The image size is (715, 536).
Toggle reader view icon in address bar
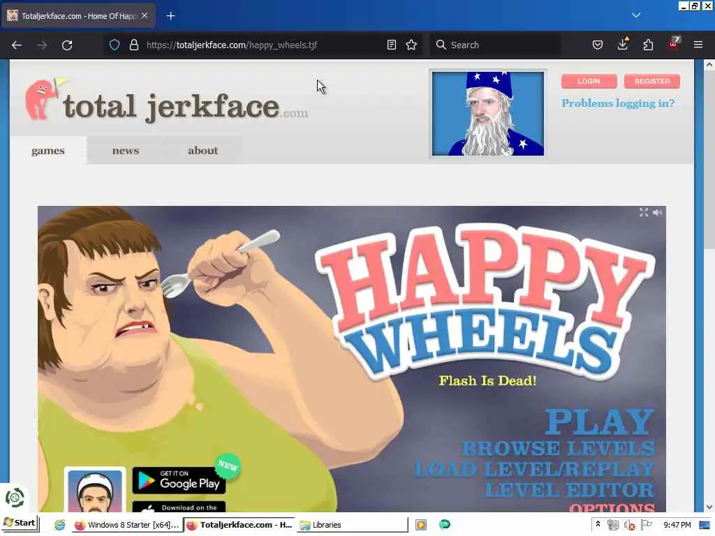click(391, 45)
